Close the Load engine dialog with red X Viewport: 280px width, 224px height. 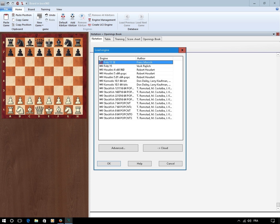click(182, 50)
